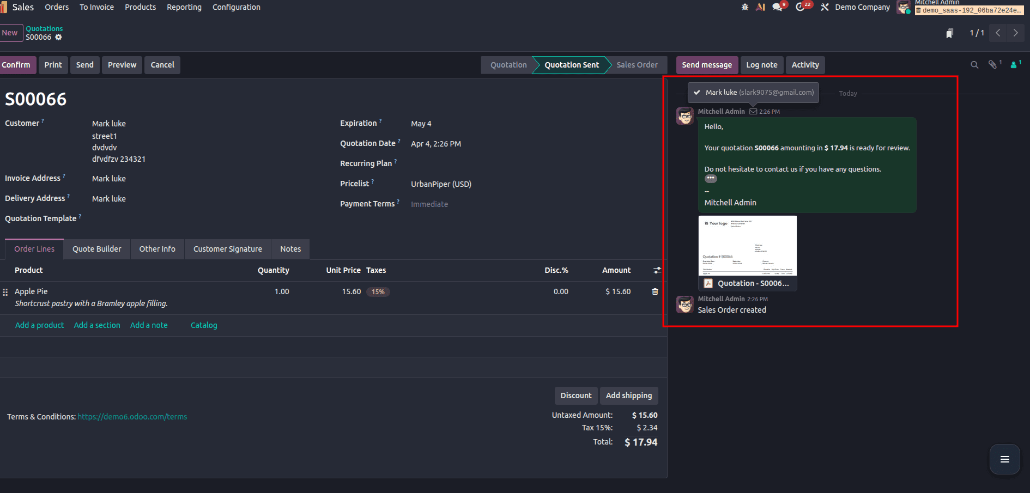Click the gear icon next to S00066 breadcrumb
The height and width of the screenshot is (493, 1030).
[x=59, y=37]
